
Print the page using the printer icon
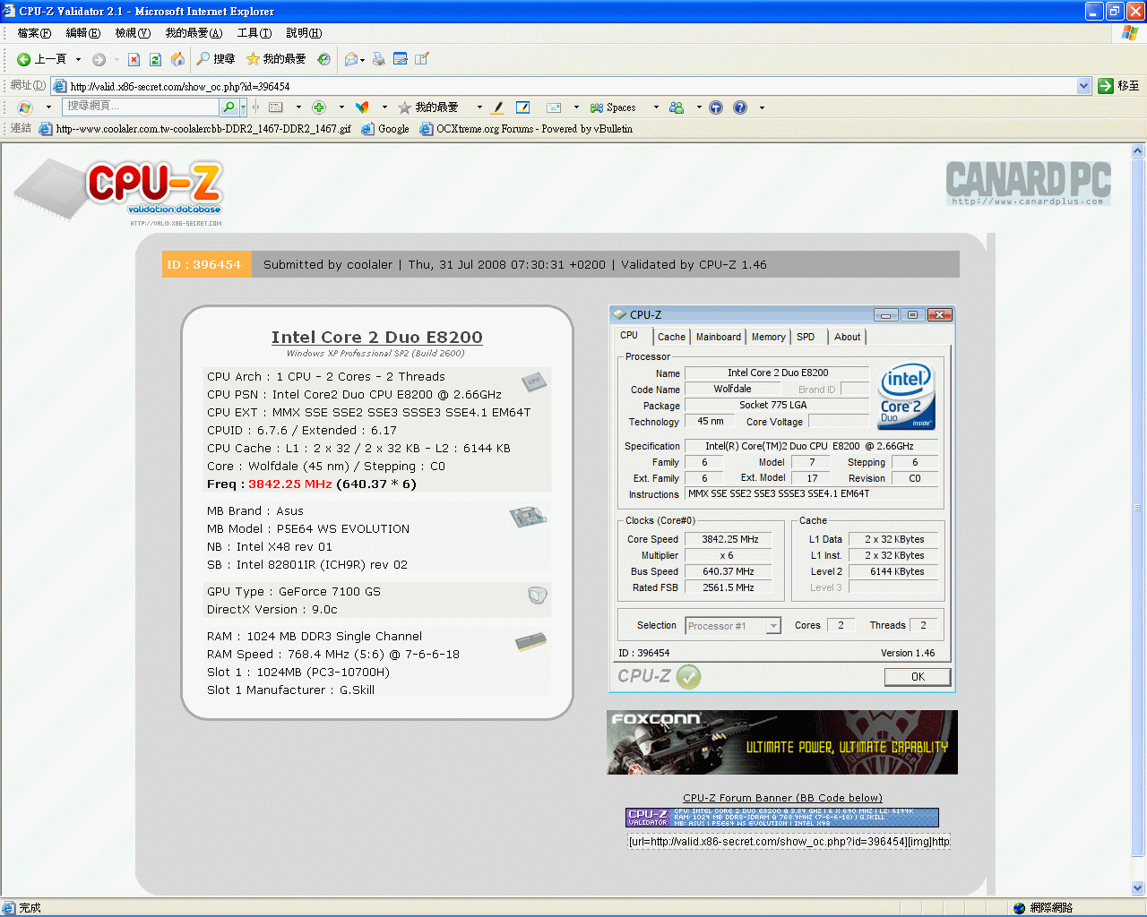click(x=378, y=59)
